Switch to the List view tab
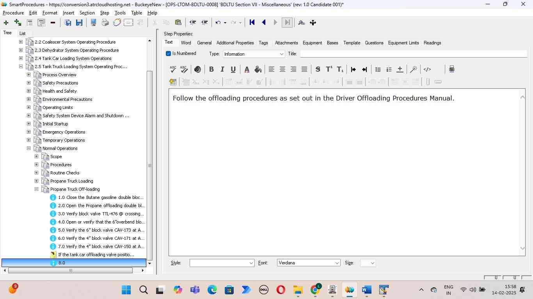 pos(22,33)
